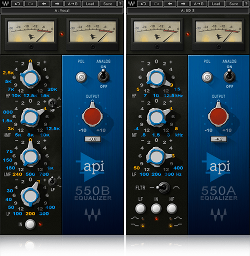Image resolution: width=250 pixels, height=256 pixels.
Task: Select .4 kHz MF frequency on 550A
Action: (136, 129)
